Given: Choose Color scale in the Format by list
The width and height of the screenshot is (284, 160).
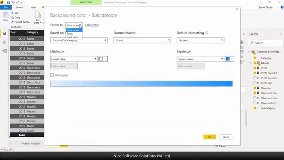Looking at the screenshot, I should pos(74,30).
